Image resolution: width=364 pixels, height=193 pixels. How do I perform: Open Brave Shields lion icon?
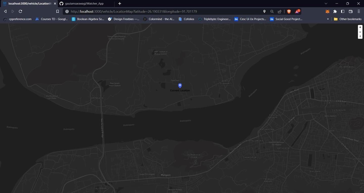coord(289,11)
